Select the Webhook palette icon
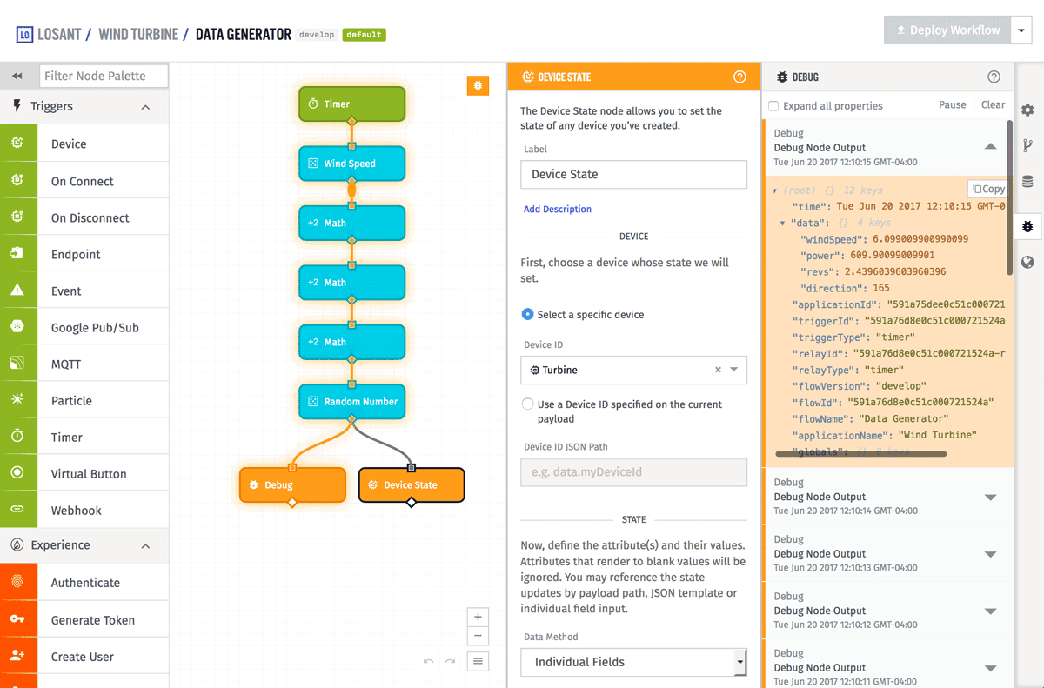This screenshot has height=688, width=1044. click(x=18, y=510)
